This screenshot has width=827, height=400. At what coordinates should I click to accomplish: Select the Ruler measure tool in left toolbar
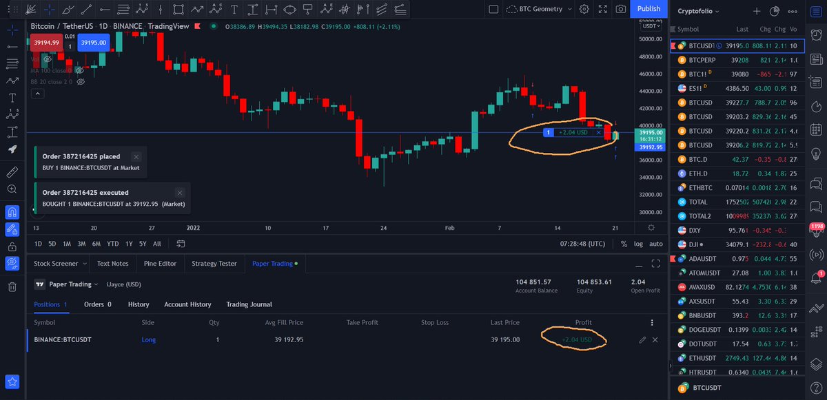point(12,171)
